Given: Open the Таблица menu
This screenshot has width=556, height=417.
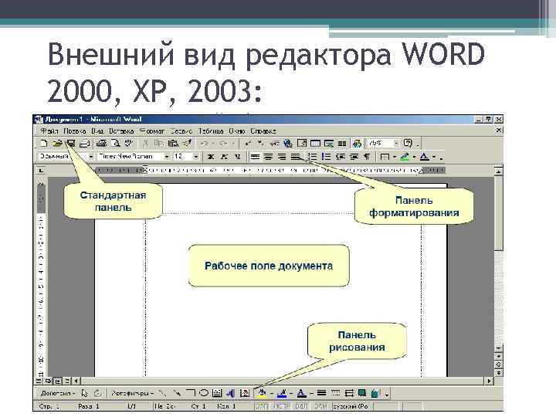Looking at the screenshot, I should (x=211, y=131).
